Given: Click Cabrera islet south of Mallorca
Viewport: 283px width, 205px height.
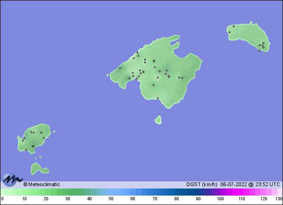Looking at the screenshot, I should click(x=158, y=120).
